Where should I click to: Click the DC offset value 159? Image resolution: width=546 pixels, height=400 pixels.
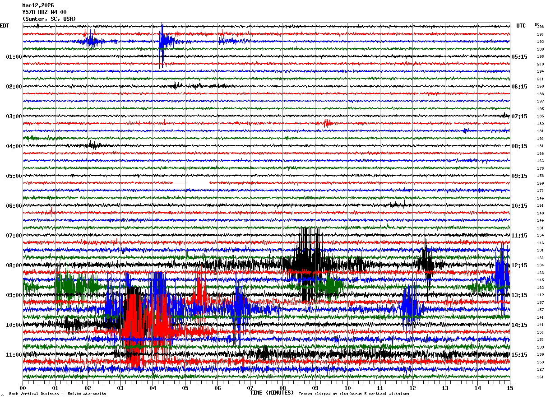pyautogui.click(x=540, y=355)
